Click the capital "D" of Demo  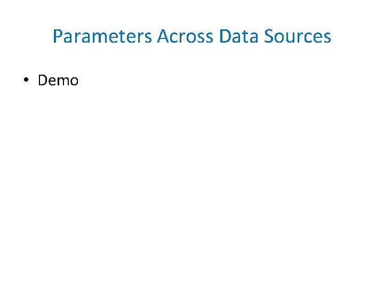point(43,80)
